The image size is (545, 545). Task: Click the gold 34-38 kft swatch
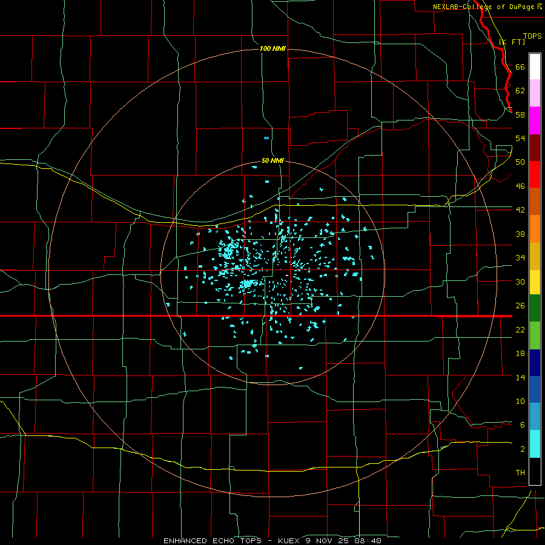[x=535, y=256]
